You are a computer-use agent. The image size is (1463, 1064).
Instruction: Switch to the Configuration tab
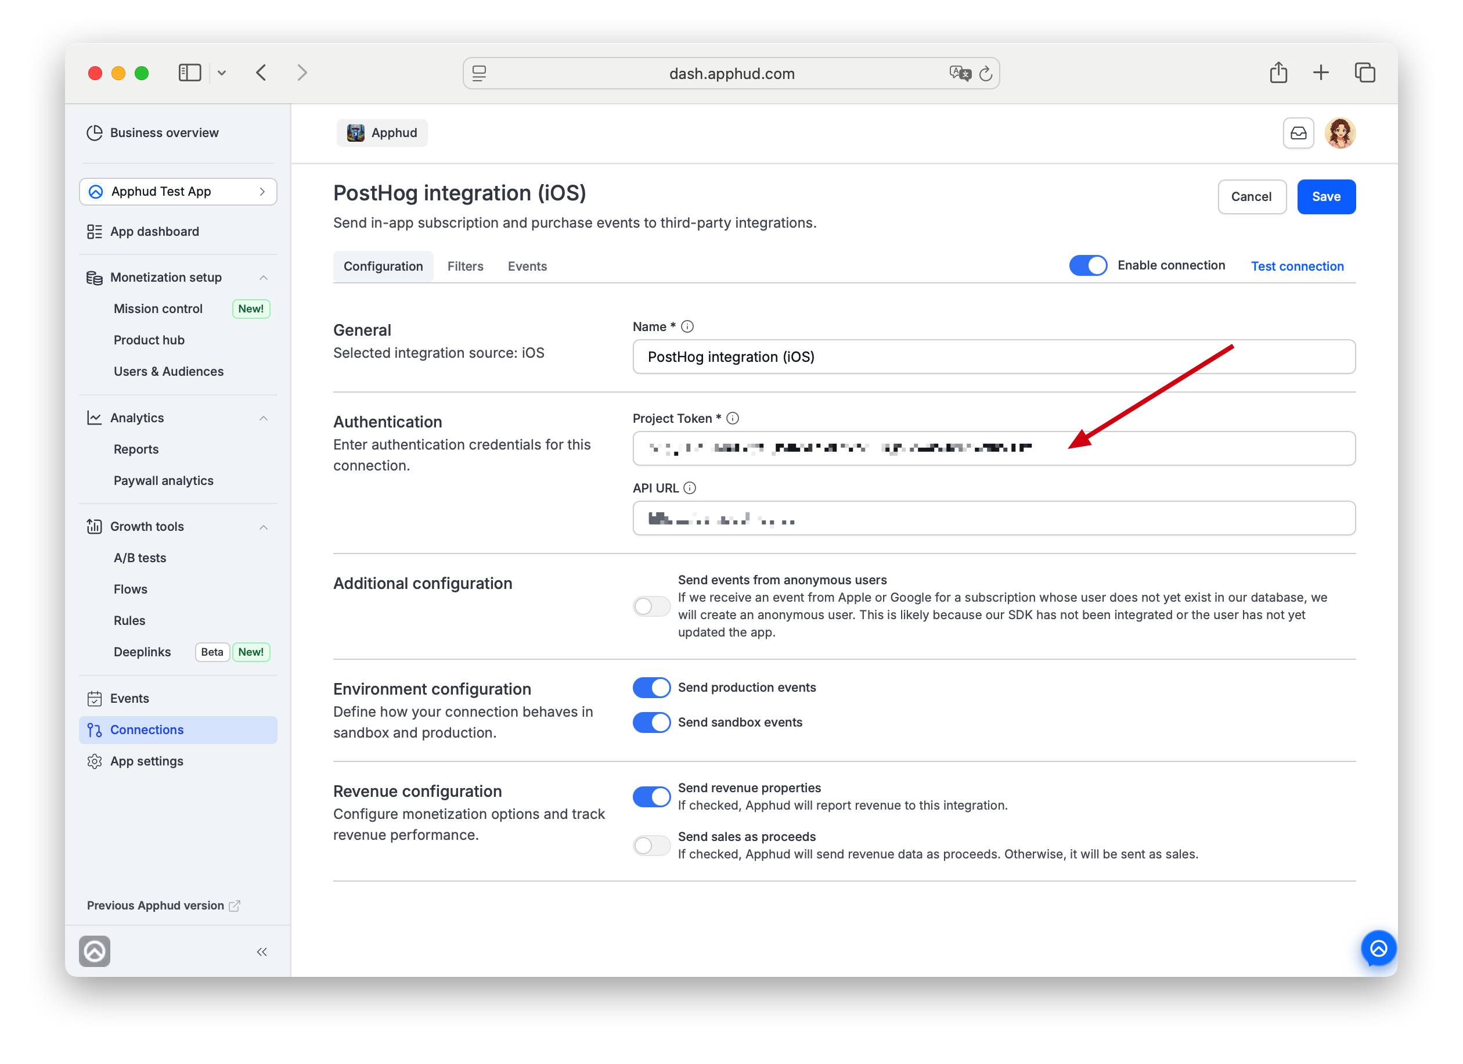click(383, 267)
